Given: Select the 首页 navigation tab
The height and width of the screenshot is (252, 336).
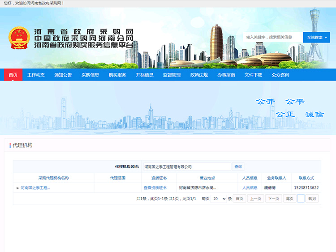Looking at the screenshot, I should click(x=13, y=75).
